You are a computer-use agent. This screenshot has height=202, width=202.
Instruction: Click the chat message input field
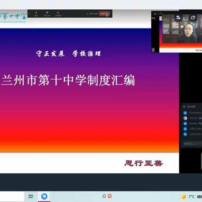coord(192,144)
